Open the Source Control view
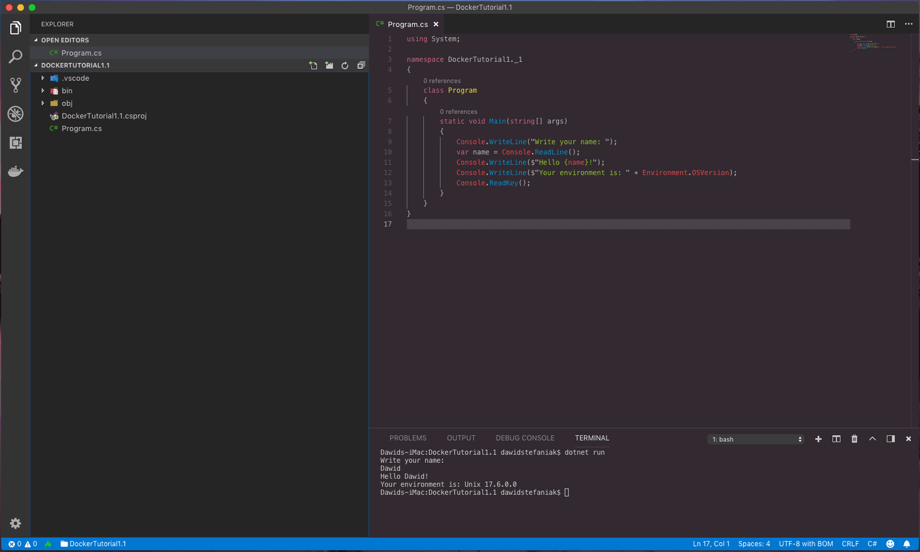The height and width of the screenshot is (552, 920). 16,85
